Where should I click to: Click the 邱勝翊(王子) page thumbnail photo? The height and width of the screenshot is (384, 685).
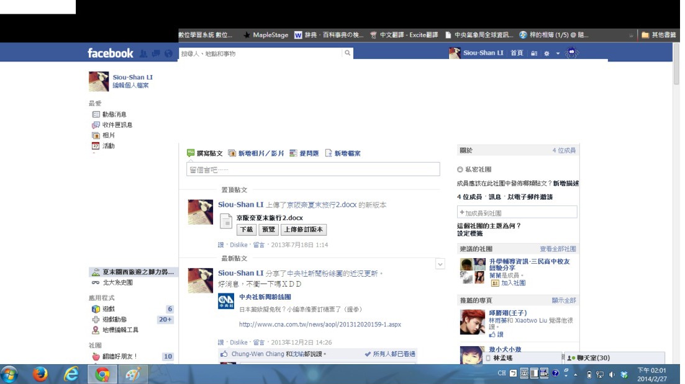(x=472, y=322)
